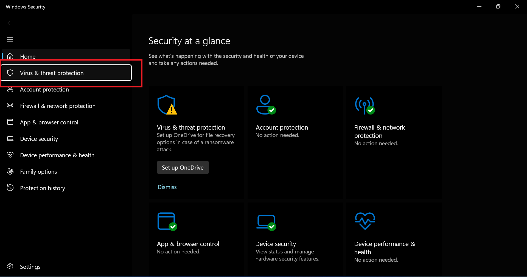The width and height of the screenshot is (527, 277).
Task: Select App & browser control in sidebar
Action: coord(66,122)
